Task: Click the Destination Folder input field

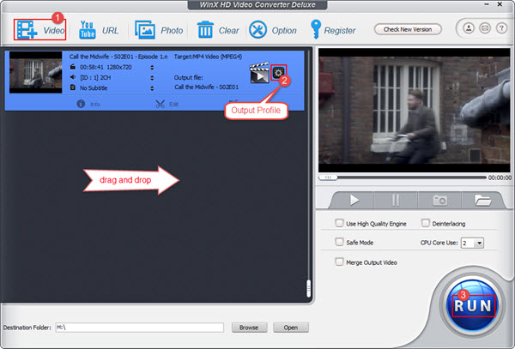Action: coord(140,328)
